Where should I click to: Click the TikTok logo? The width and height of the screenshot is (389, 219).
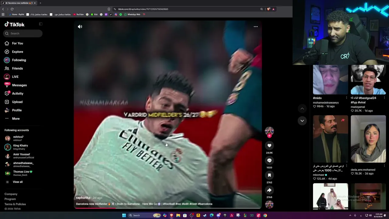tap(14, 24)
